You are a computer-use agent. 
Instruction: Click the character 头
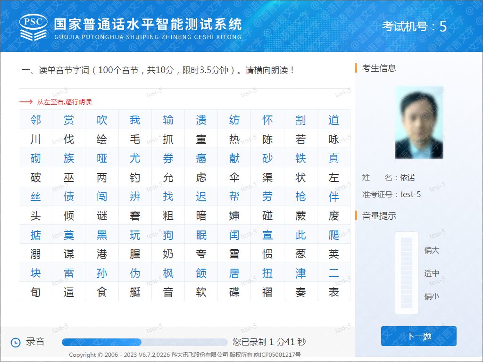(x=36, y=215)
